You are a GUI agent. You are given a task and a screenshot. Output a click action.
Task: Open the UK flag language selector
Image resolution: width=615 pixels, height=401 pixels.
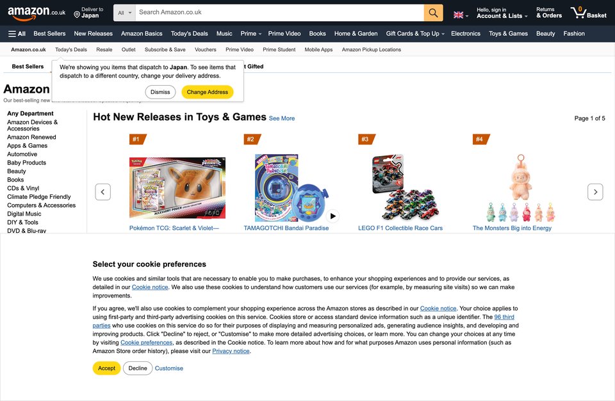(x=461, y=15)
